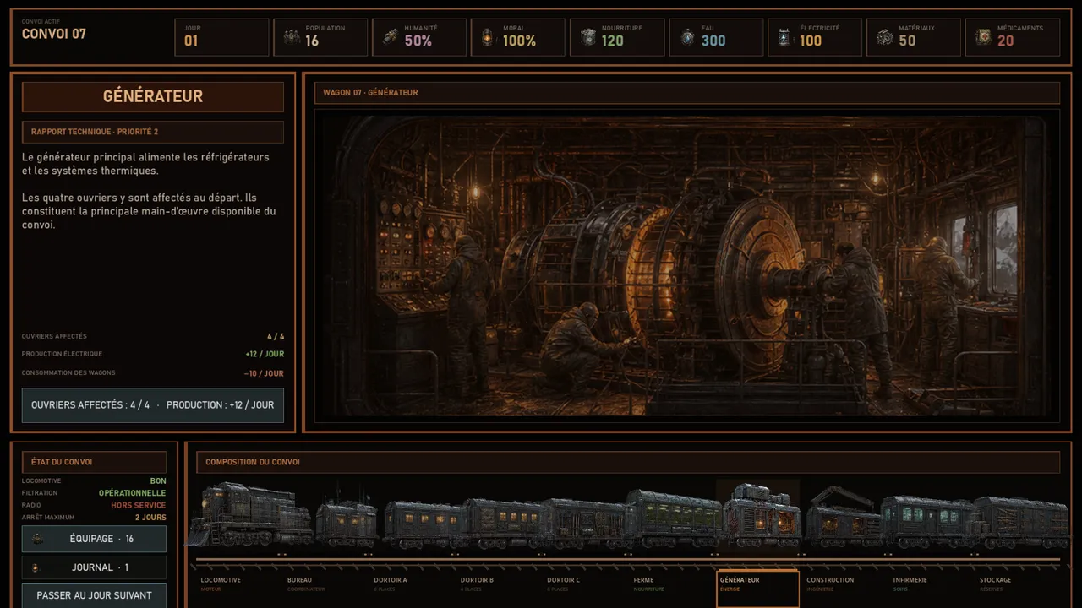Screen dimensions: 1082x608
Task: Open the highlighted Générateur tab
Action: click(757, 589)
